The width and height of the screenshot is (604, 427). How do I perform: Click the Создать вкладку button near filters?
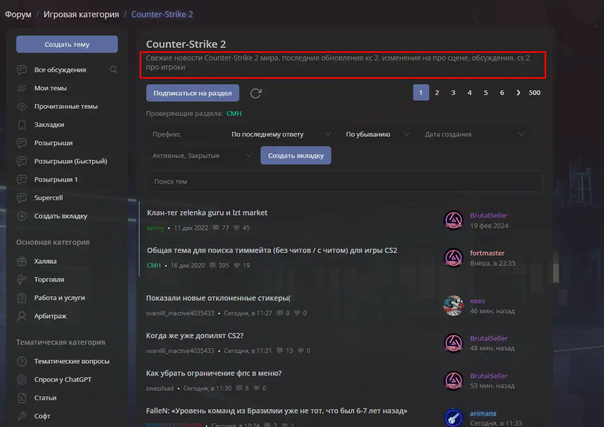coord(296,155)
